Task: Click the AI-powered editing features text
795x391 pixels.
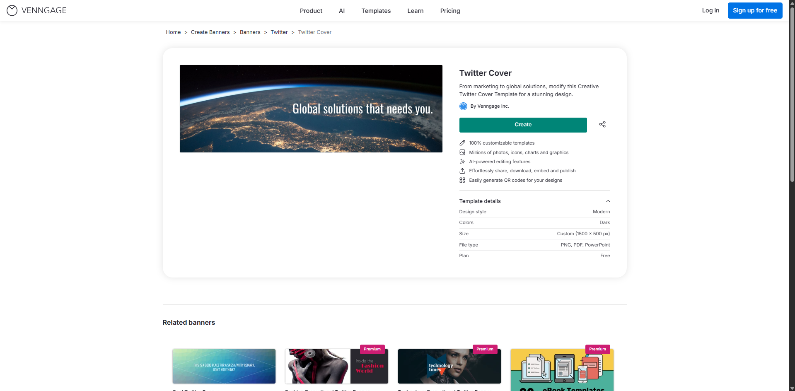Action: click(500, 162)
